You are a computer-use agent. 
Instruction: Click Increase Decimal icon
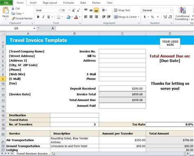(x=165, y=17)
